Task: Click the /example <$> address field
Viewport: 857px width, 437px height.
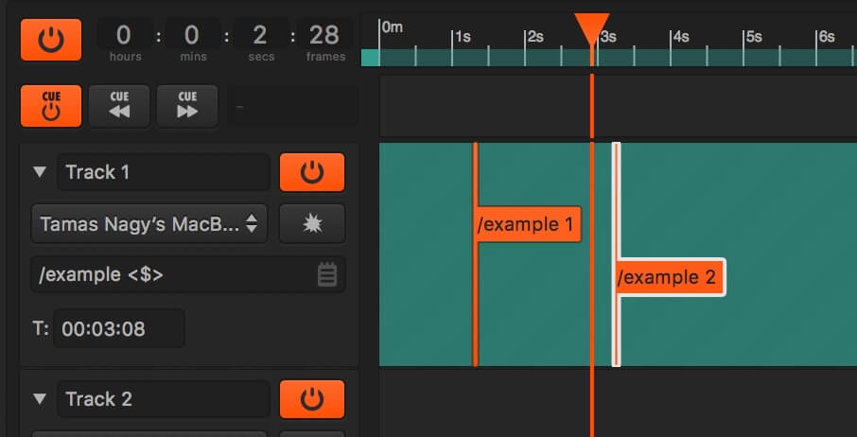Action: [188, 274]
